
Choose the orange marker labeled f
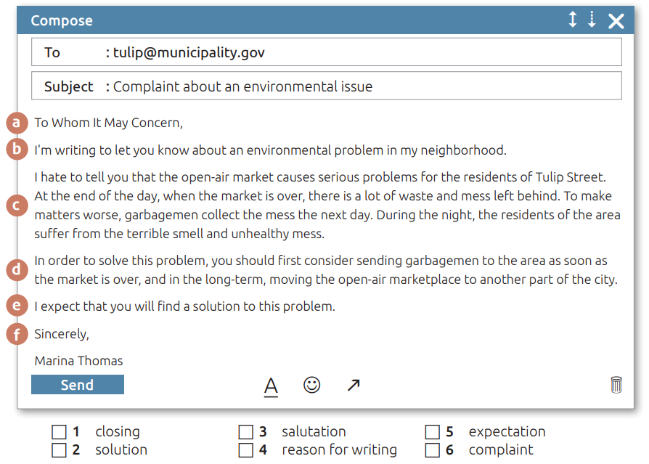coord(17,335)
